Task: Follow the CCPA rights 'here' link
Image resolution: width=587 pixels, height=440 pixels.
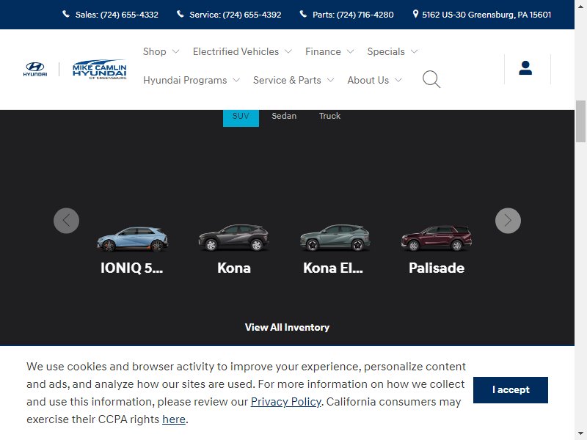Action: (x=174, y=419)
